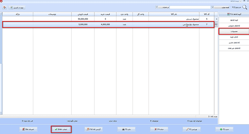This screenshot has width=249, height=134.
Task: Click the paint brush icon top-left toolbar
Action: [x=4, y=7]
